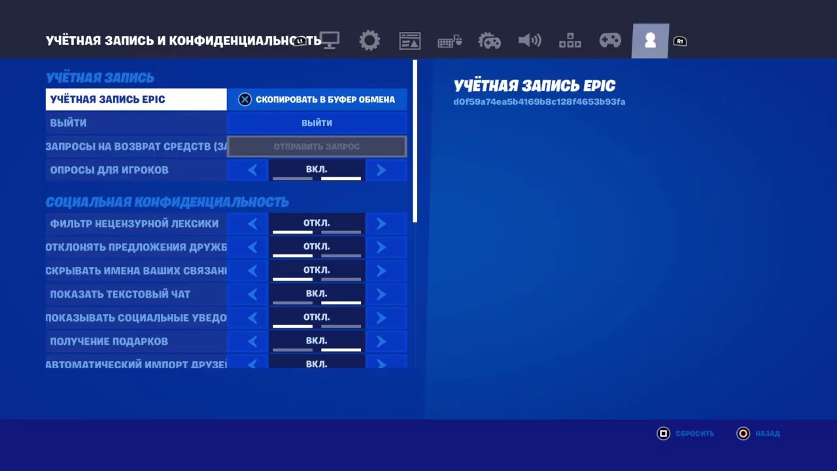Click left arrow for Отклонять предложения дружбы
837x471 pixels.
252,247
